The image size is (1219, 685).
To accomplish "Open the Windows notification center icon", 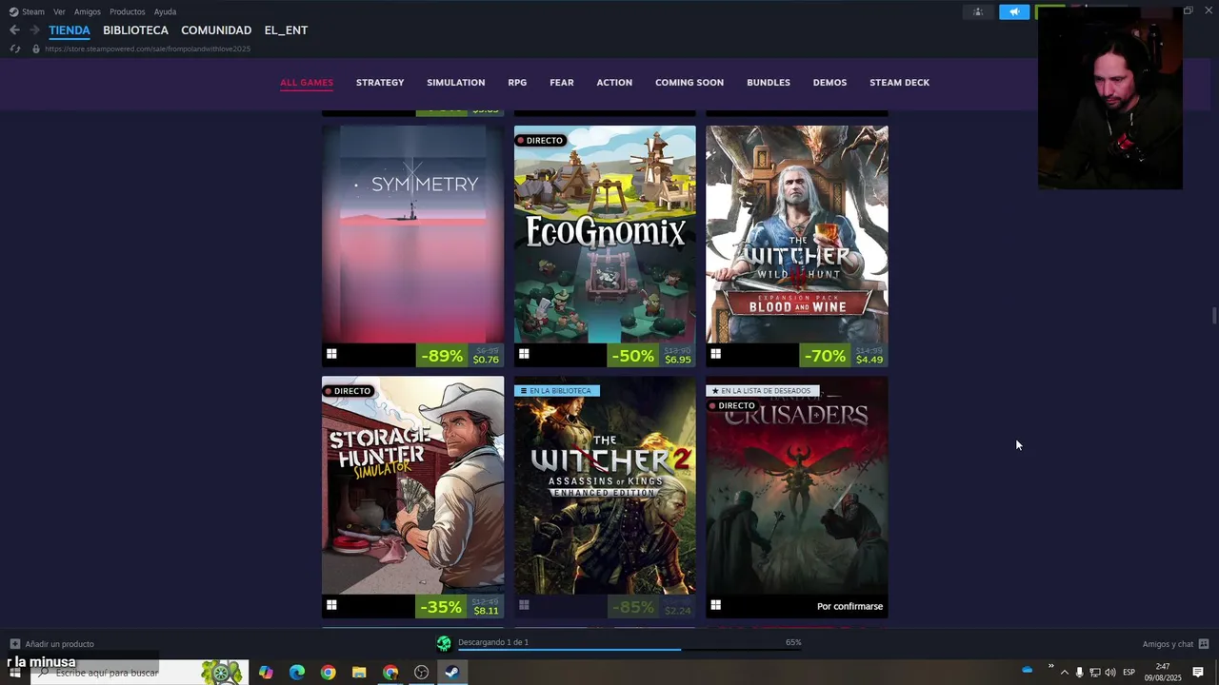I will pos(1198,673).
